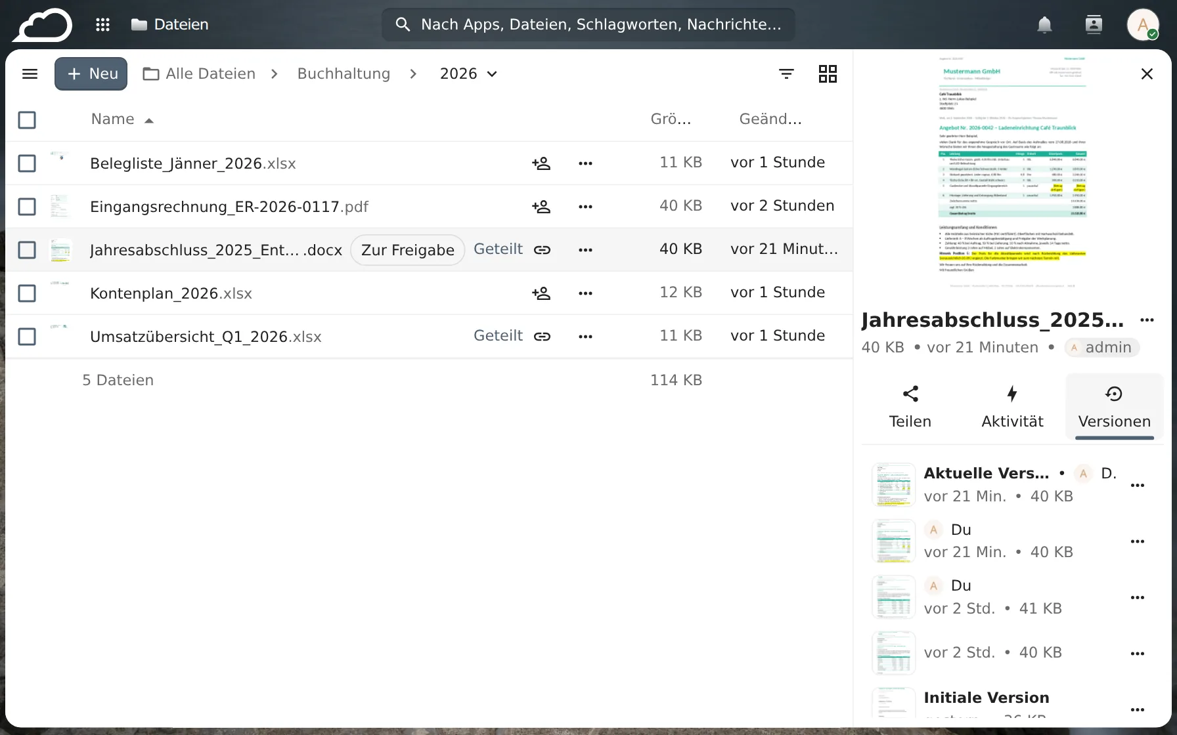
Task: Open actions menu for Eingangsrechnung_ER-2026-0117.pdf
Action: [x=585, y=207]
